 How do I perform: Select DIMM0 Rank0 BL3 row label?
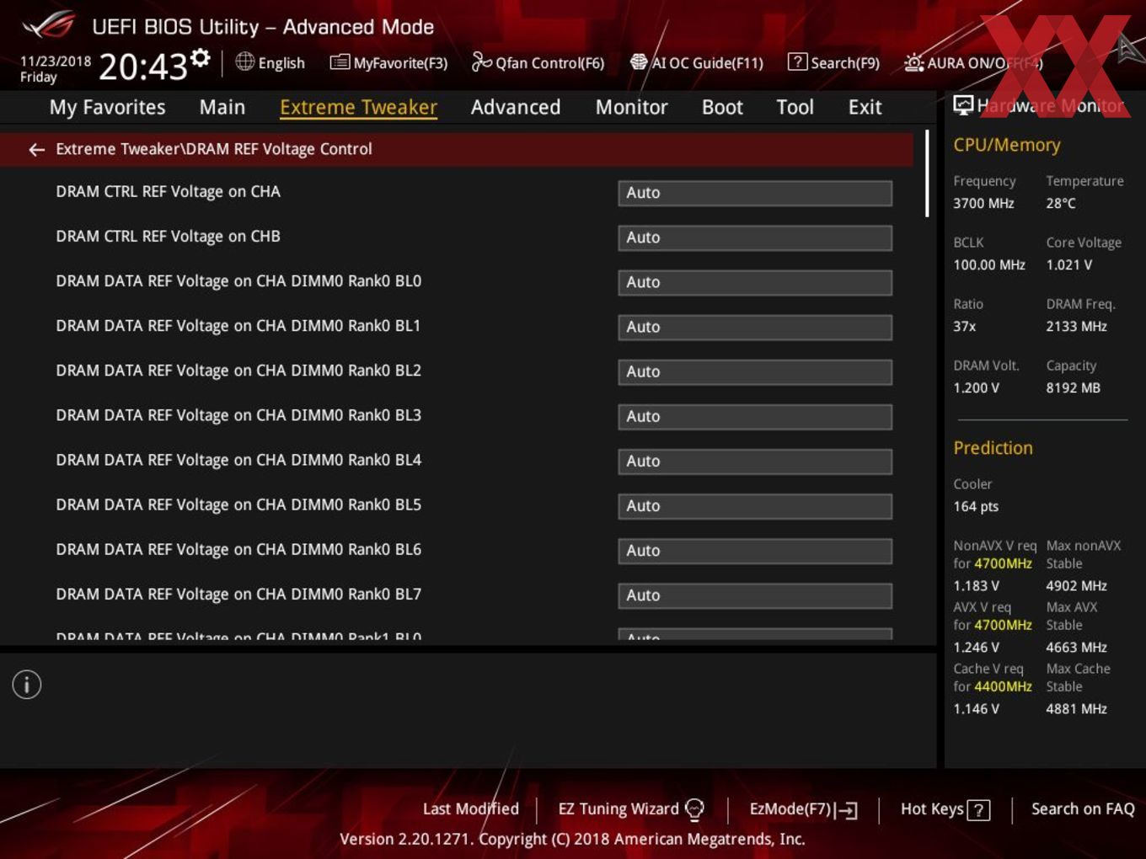pyautogui.click(x=238, y=415)
